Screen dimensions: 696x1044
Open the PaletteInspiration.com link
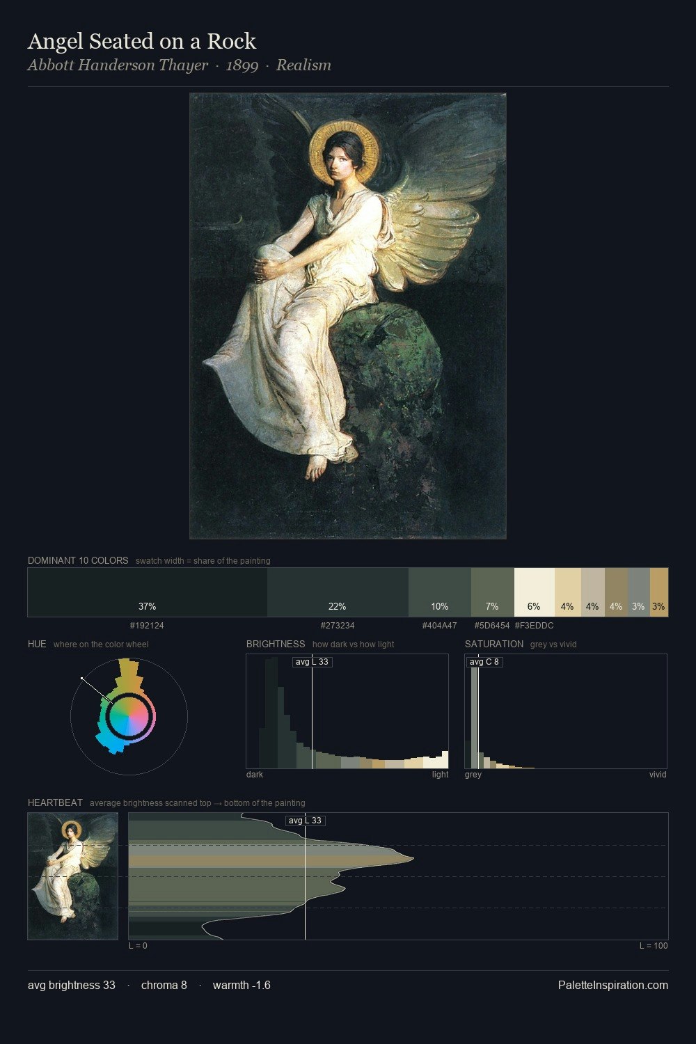pos(613,986)
